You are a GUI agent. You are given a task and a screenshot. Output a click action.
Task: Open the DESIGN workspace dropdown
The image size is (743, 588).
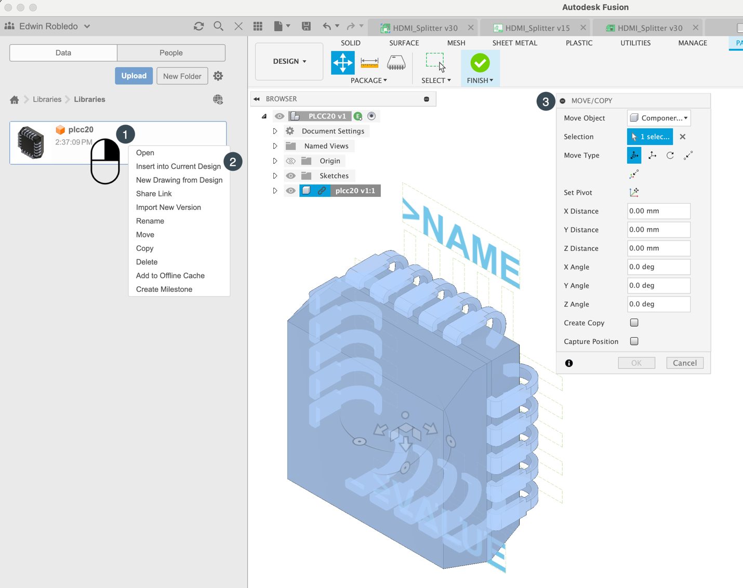coord(289,61)
